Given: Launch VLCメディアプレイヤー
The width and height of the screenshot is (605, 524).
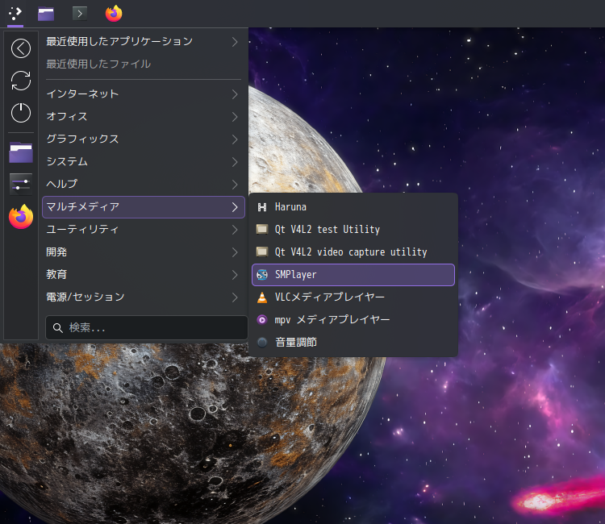Looking at the screenshot, I should [x=353, y=297].
